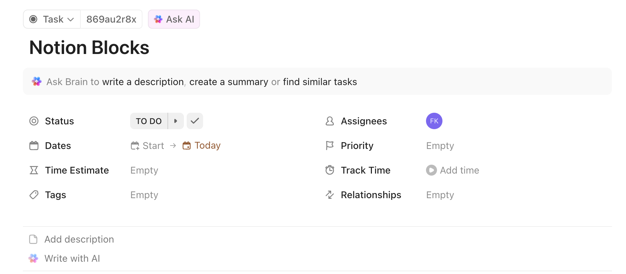The image size is (626, 274).
Task: Click the Today due date calendar icon
Action: point(187,146)
